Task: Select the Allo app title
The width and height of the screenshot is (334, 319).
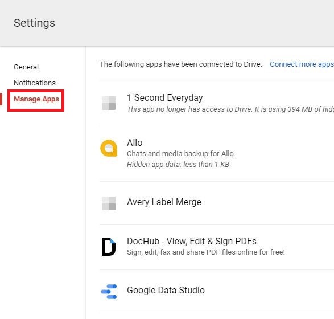Action: pos(134,142)
